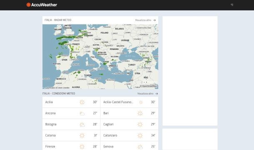The width and height of the screenshot is (254, 150).
Task: Open Catania weather forecast
Action: coord(71,135)
